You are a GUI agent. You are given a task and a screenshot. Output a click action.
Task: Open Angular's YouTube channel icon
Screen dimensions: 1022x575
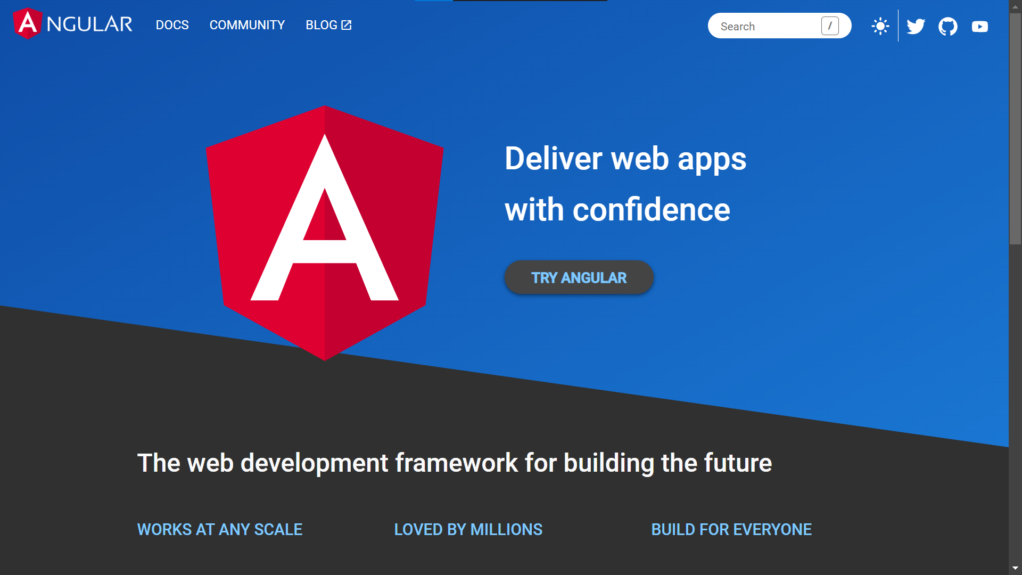tap(979, 26)
